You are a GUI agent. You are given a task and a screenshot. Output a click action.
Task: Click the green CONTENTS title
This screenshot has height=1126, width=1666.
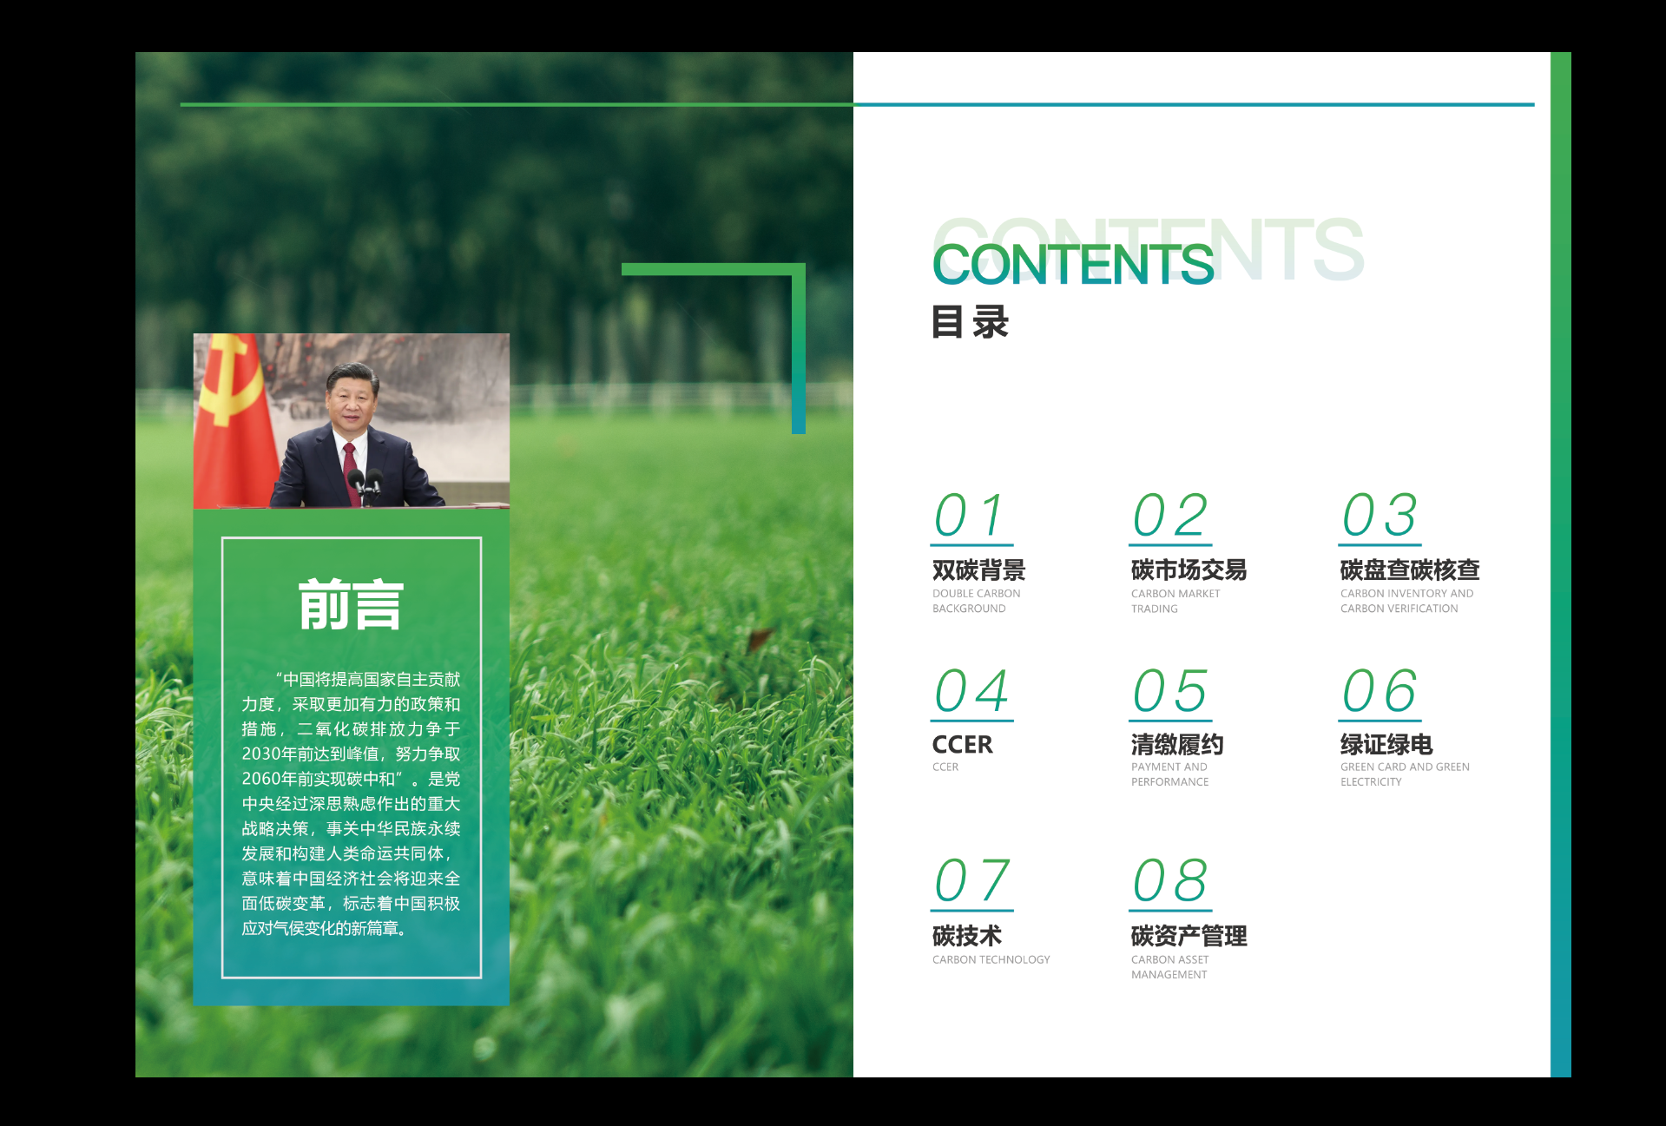pos(1072,265)
